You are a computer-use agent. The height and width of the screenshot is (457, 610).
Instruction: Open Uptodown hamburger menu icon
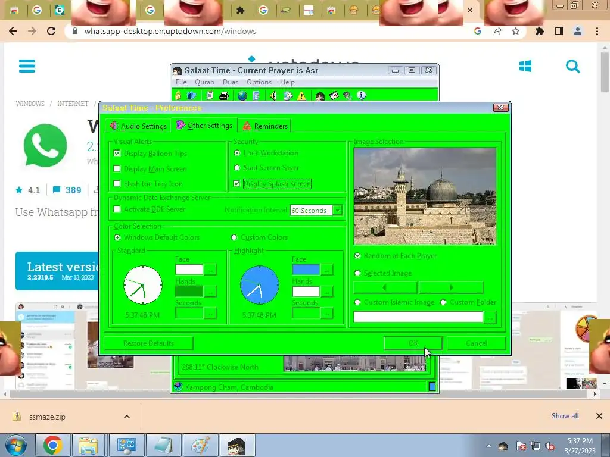pyautogui.click(x=27, y=66)
